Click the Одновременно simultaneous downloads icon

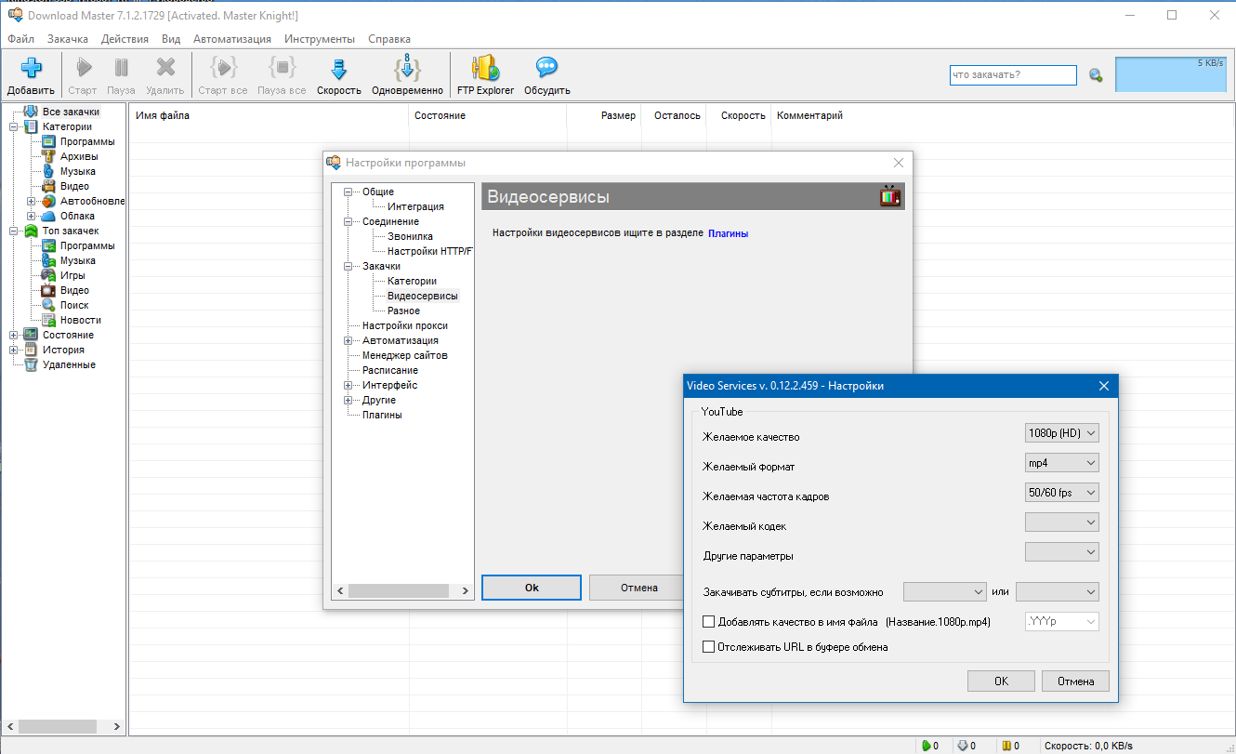tap(407, 68)
